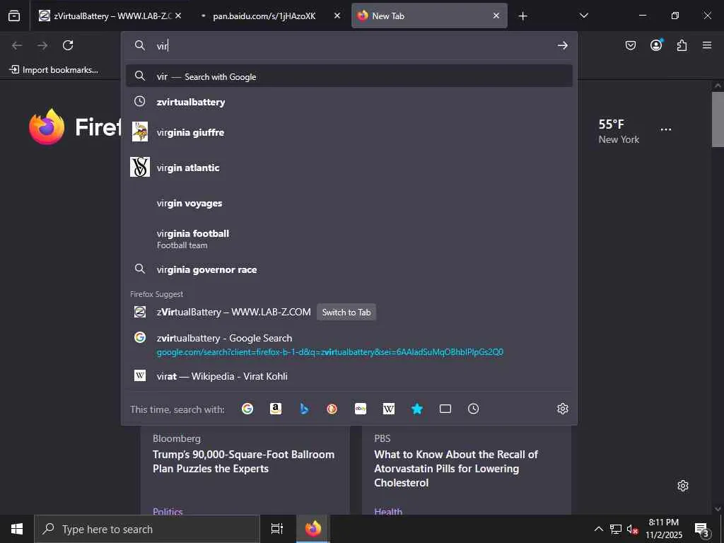The width and height of the screenshot is (724, 543).
Task: Close the New Tab tab
Action: point(496,16)
